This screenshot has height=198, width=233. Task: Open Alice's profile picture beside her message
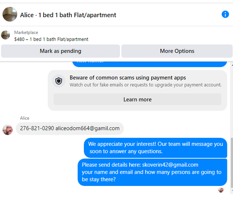click(7, 130)
